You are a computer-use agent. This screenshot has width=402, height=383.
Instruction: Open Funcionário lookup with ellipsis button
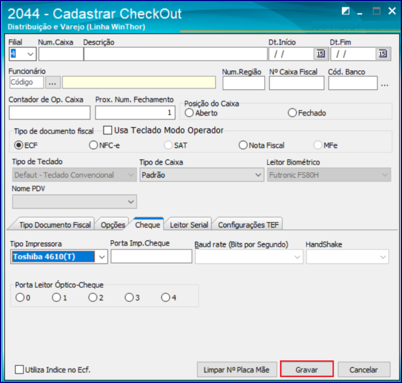click(52, 83)
